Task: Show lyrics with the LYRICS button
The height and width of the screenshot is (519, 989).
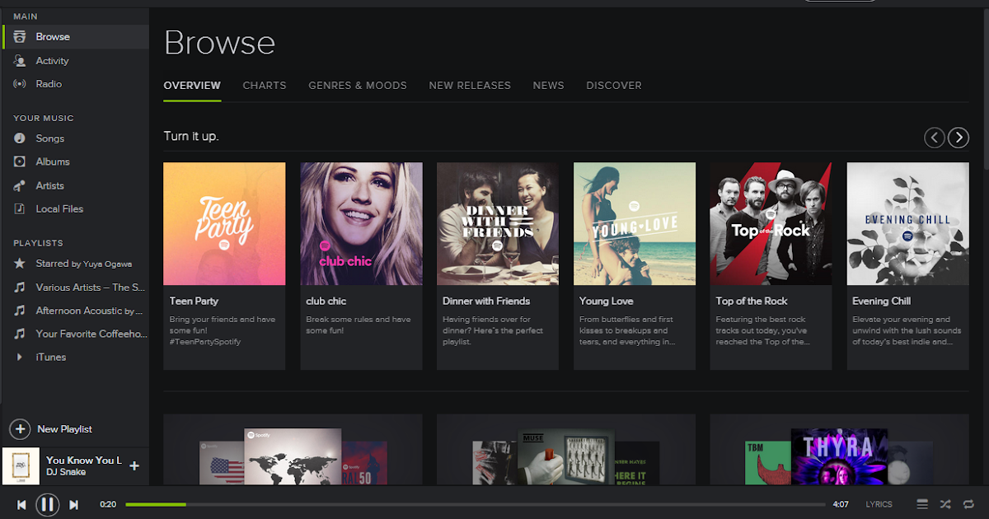Action: click(879, 504)
